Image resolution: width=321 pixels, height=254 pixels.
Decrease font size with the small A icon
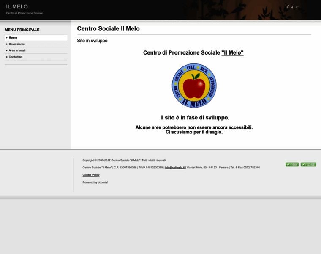(297, 7)
